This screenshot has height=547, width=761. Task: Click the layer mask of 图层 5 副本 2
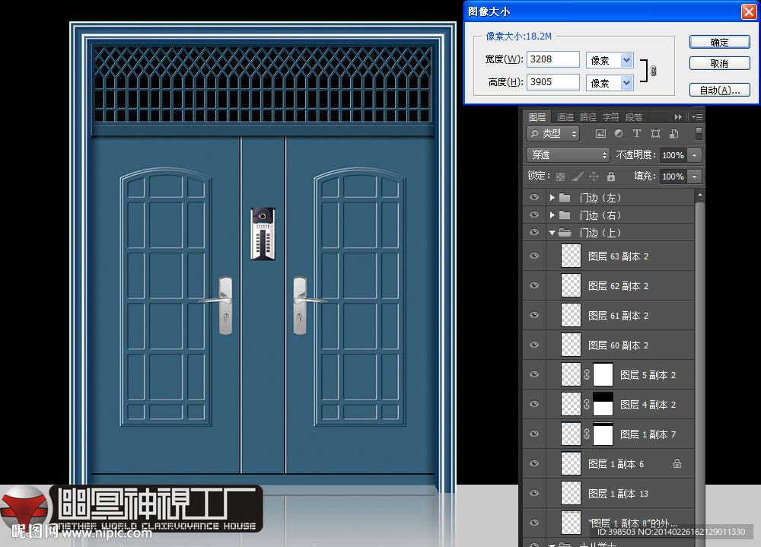tap(603, 375)
